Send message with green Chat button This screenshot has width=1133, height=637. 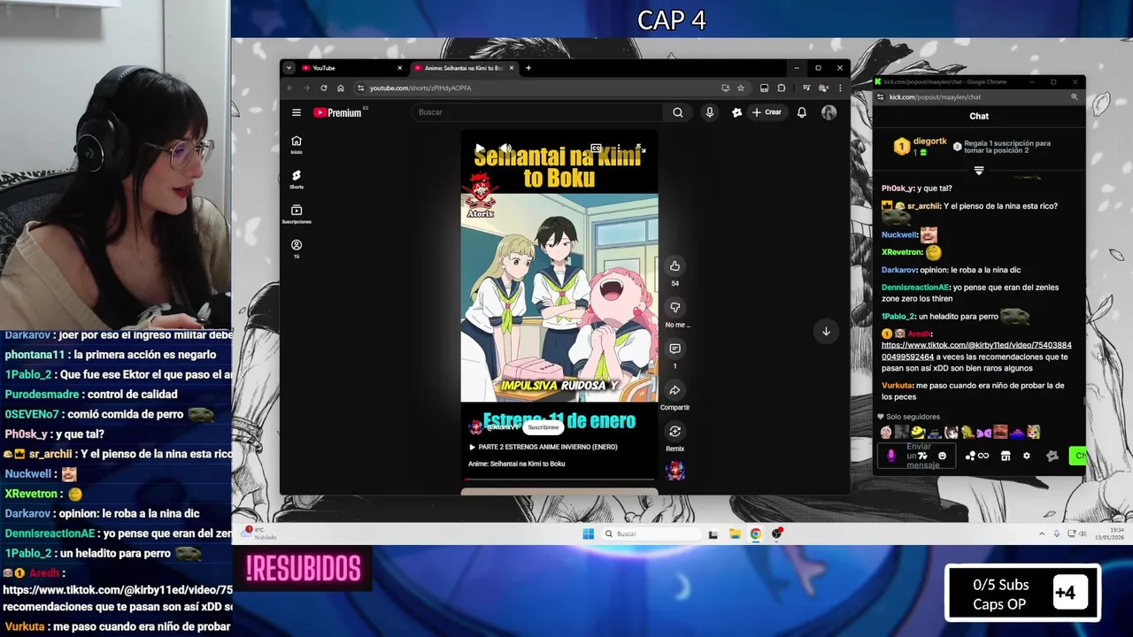(x=1077, y=456)
